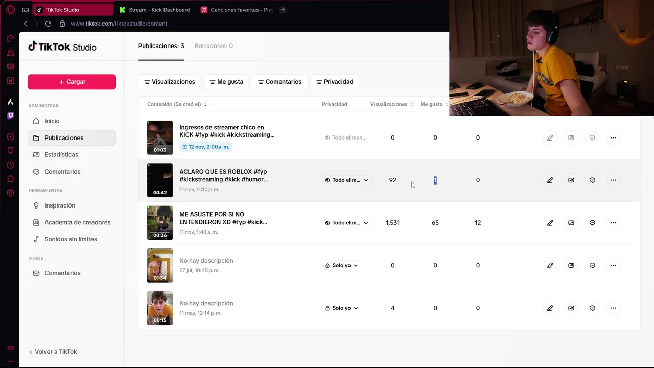This screenshot has height=368, width=654.
Task: Open more options for ME ASUSTE post
Action: pos(614,223)
